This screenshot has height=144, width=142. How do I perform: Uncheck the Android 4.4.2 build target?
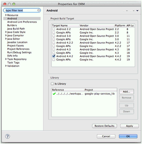tap(54, 56)
